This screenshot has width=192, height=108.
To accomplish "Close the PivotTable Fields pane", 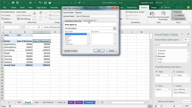I will 188,34.
